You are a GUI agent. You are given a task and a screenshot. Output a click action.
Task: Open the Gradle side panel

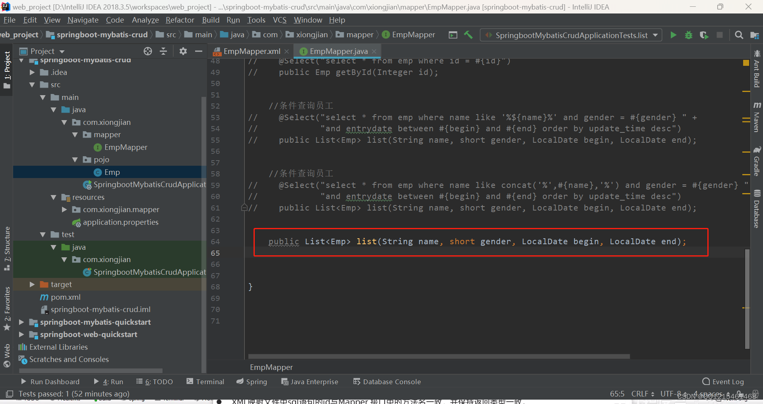[x=757, y=161]
